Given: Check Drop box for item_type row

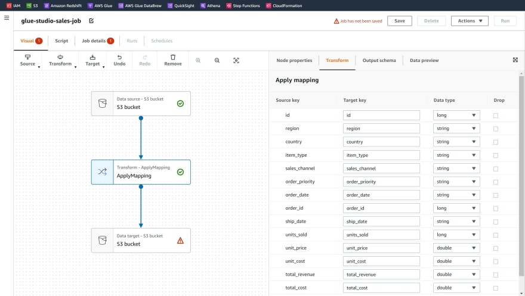Looking at the screenshot, I should click(x=496, y=155).
